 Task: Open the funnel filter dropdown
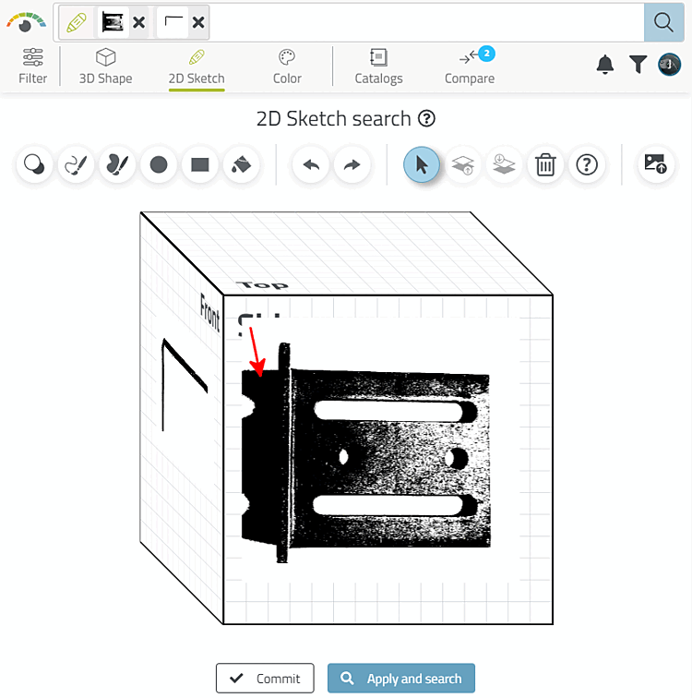pyautogui.click(x=638, y=64)
